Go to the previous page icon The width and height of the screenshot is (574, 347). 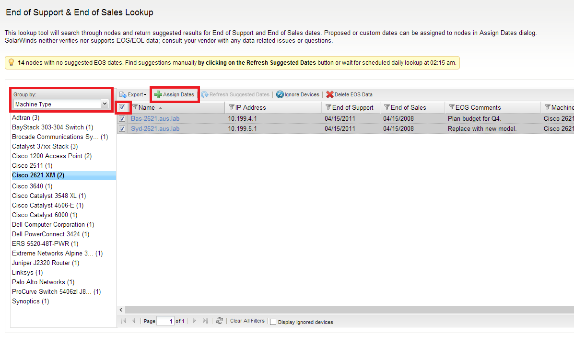click(134, 321)
